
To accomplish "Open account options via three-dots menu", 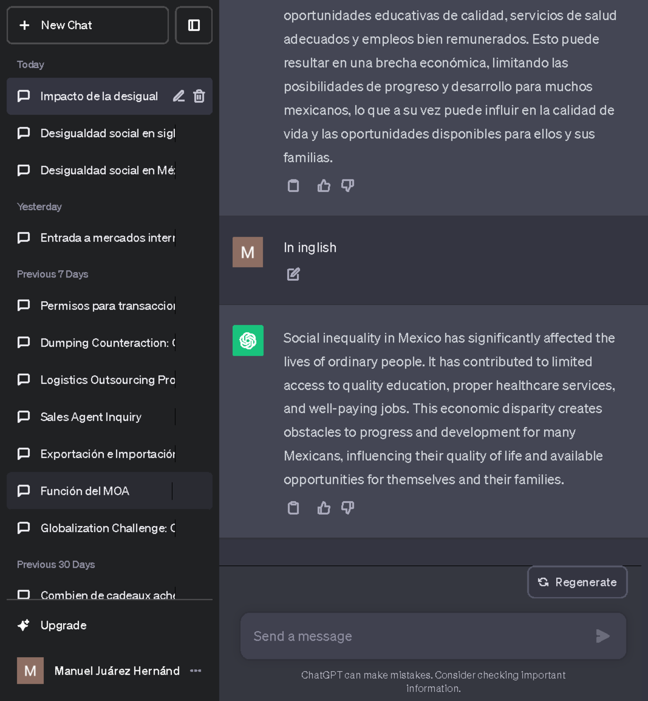I will point(195,671).
